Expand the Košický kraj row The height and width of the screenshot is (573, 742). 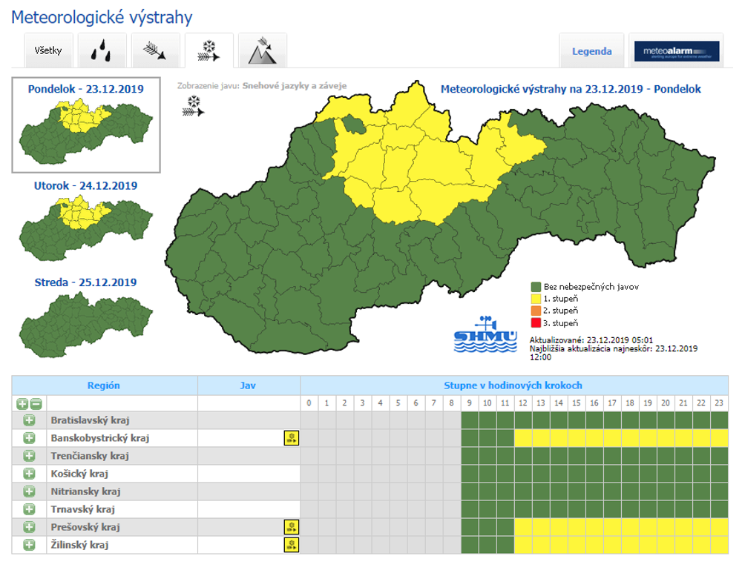click(x=29, y=474)
